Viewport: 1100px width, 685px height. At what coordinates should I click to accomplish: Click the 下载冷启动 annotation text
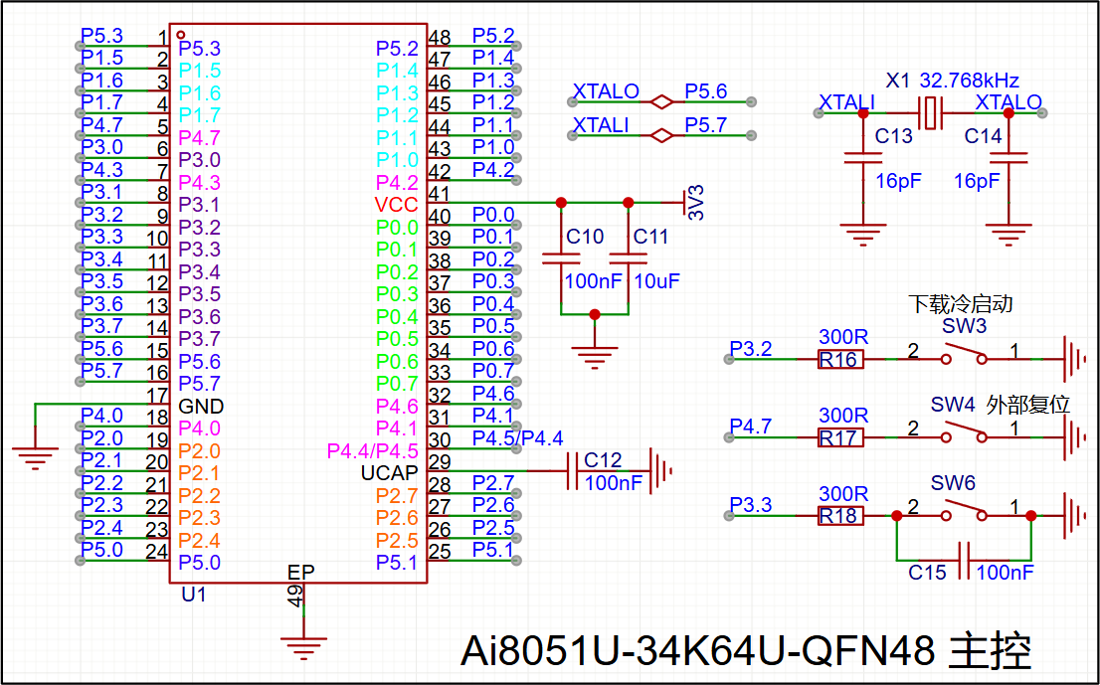(961, 303)
